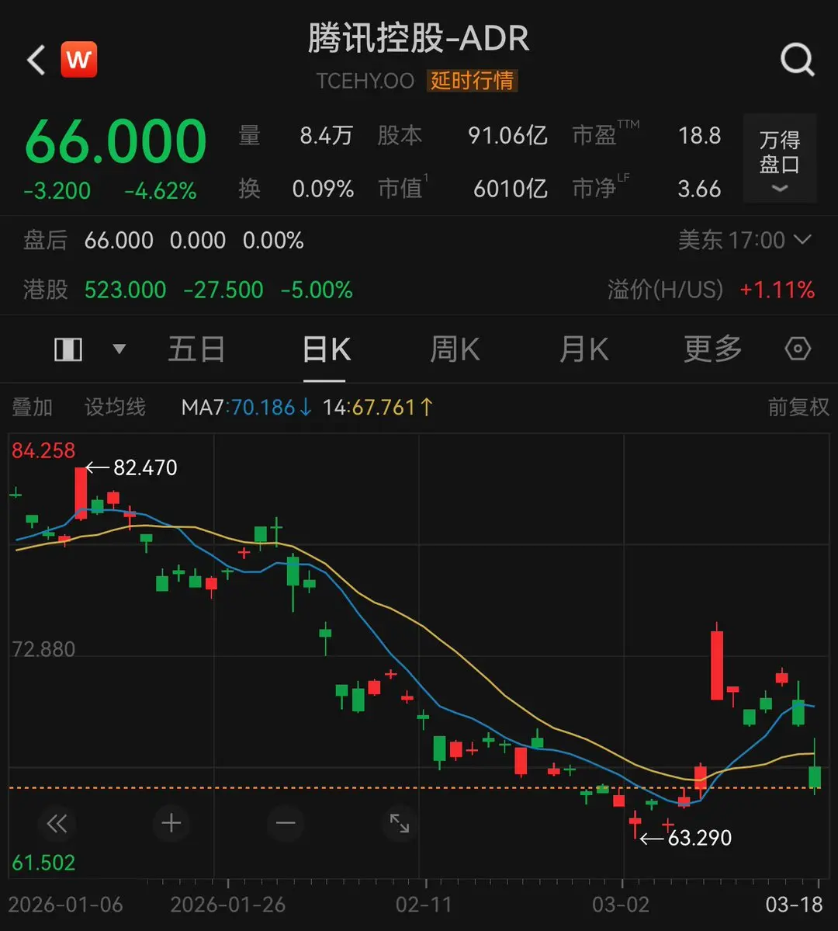Tap the 2026-01-06 date label
The height and width of the screenshot is (931, 838).
65,905
